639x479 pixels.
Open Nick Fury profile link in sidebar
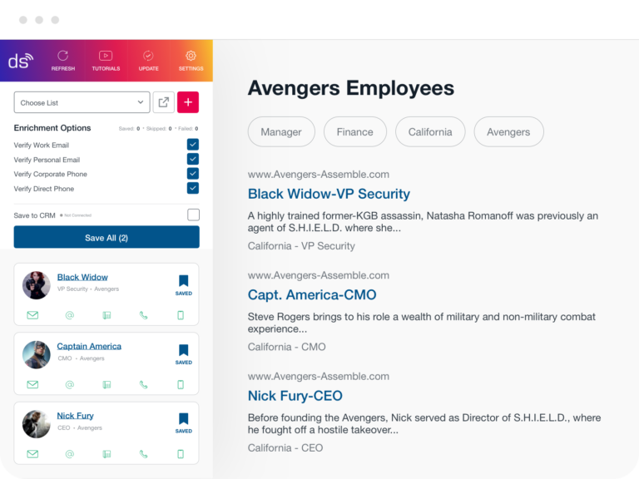click(x=75, y=416)
